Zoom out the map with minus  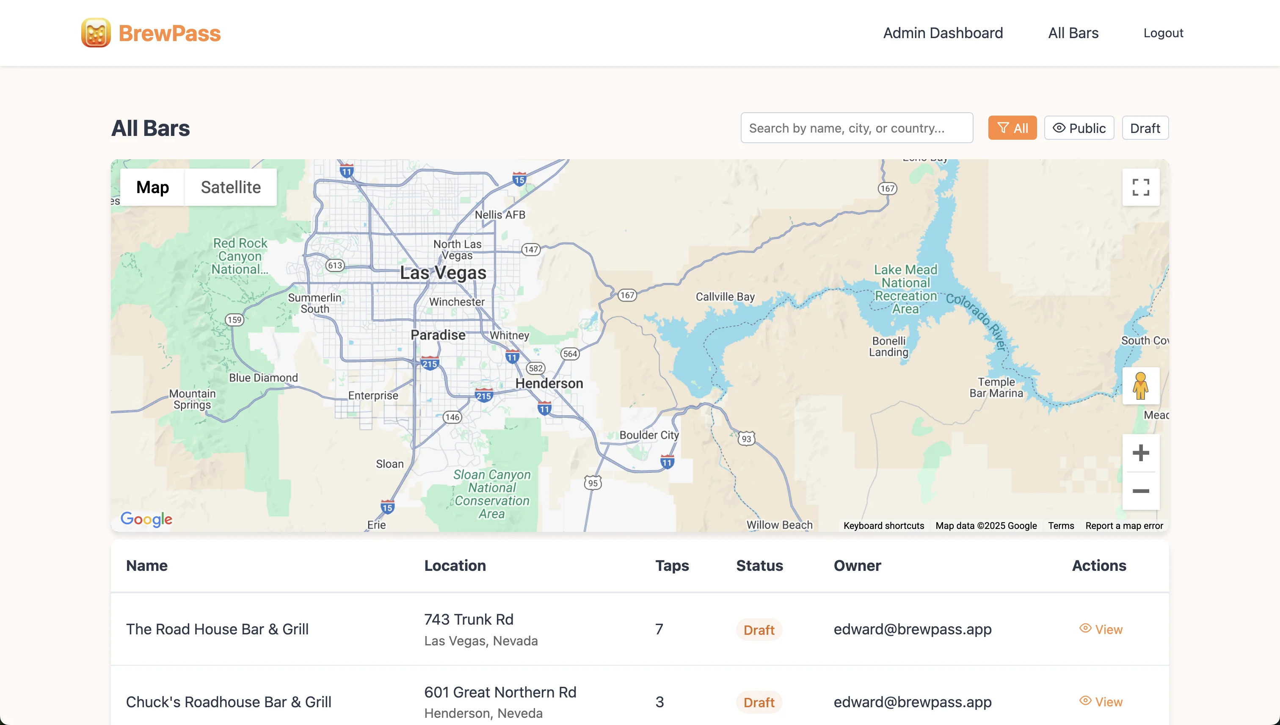point(1140,491)
